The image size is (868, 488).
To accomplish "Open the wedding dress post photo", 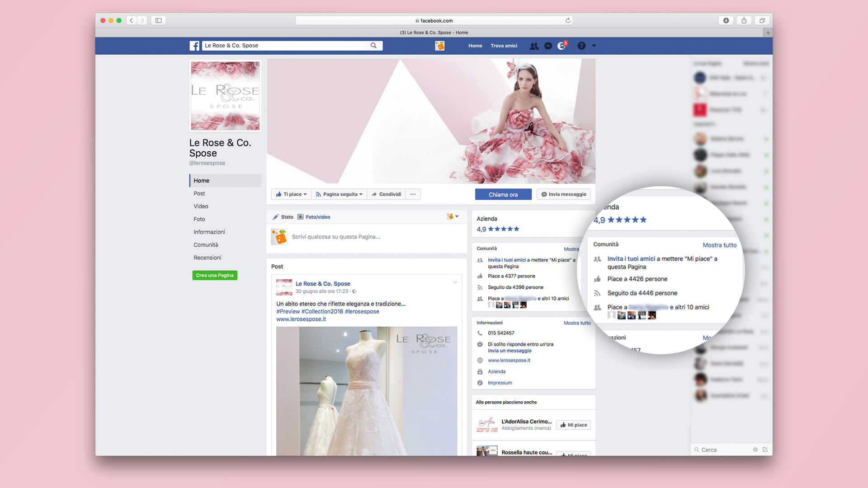I will click(x=367, y=391).
